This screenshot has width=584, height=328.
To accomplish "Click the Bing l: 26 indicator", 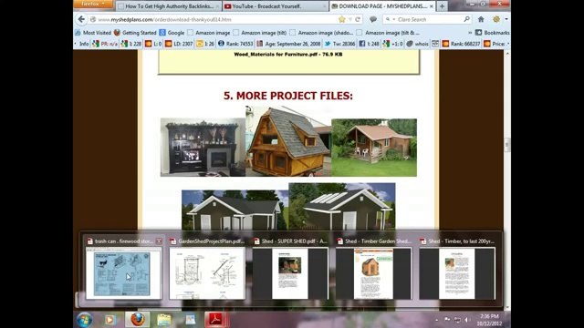I will tap(205, 44).
